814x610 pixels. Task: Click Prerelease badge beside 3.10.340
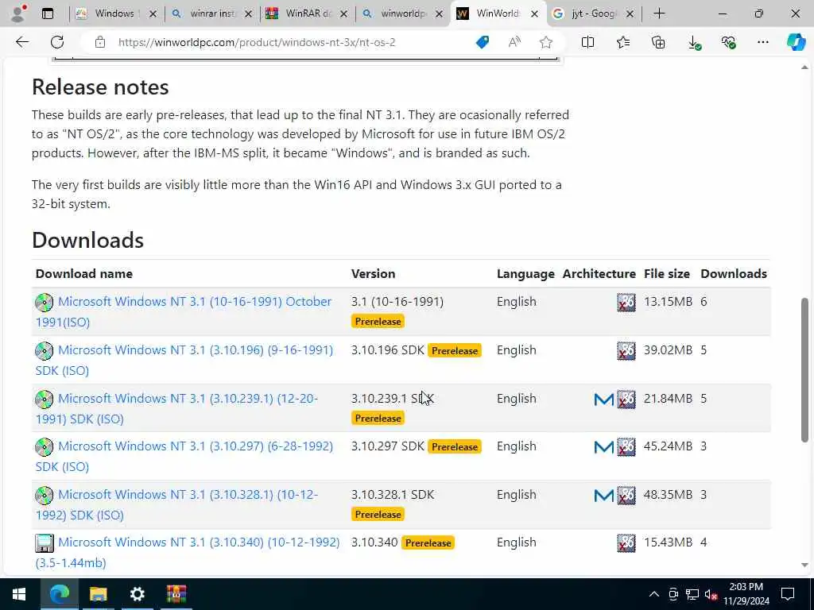click(428, 542)
